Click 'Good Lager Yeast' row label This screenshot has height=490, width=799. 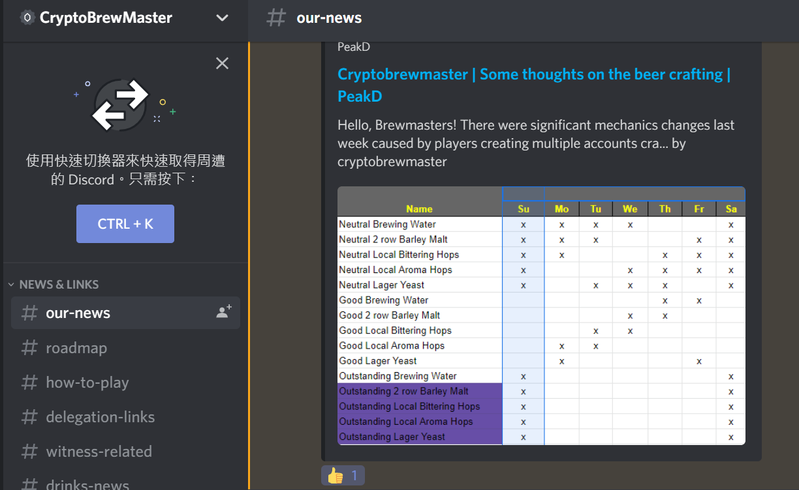(x=377, y=361)
